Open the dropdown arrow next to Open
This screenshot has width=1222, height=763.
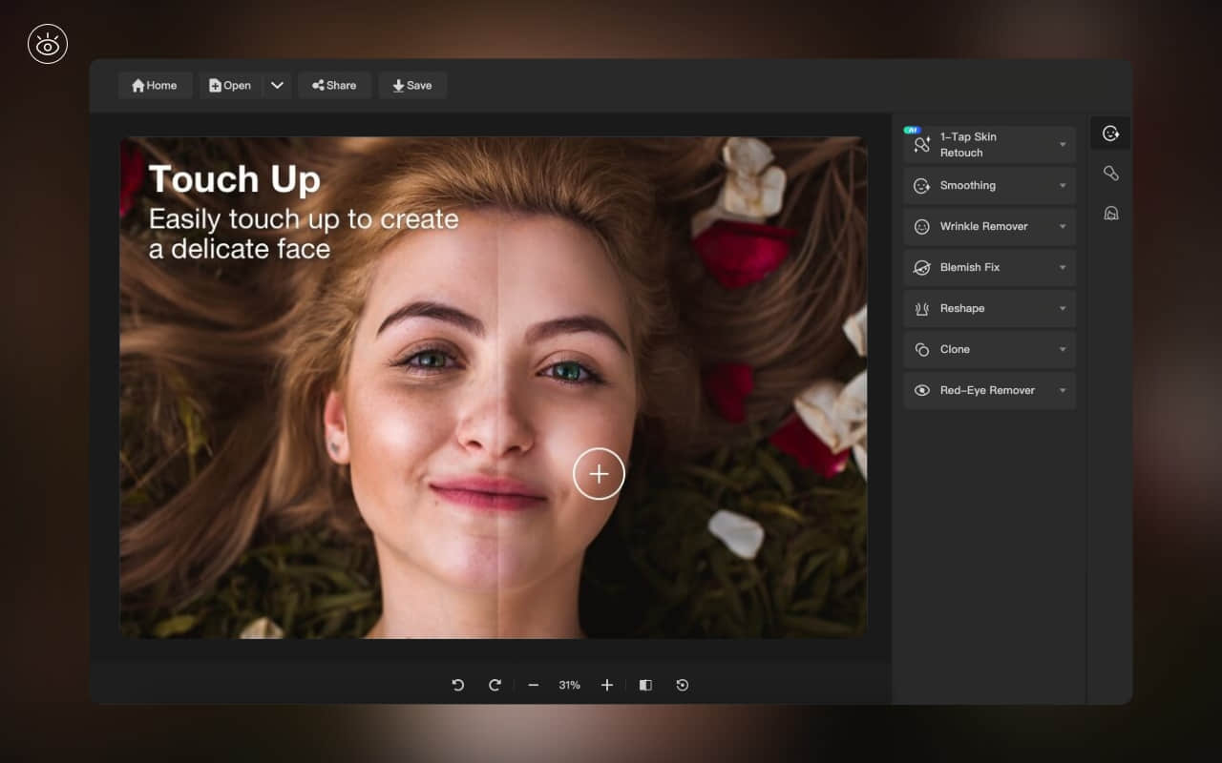(277, 85)
